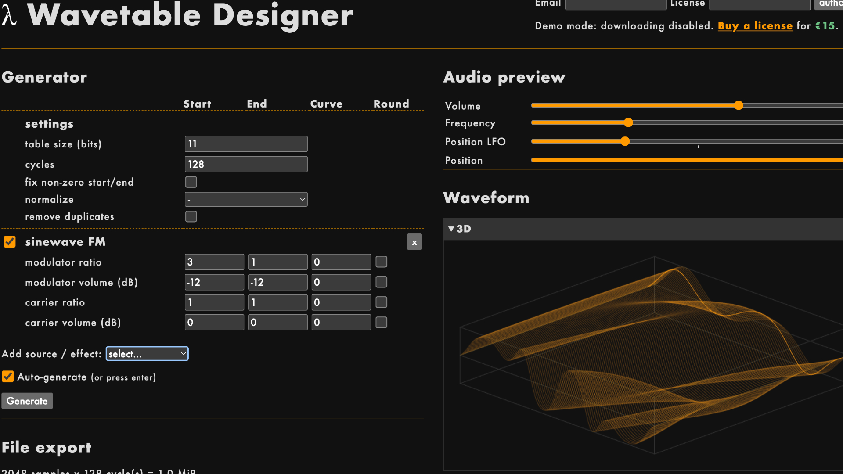843x474 pixels.
Task: Click the carrier ratio label
Action: (x=55, y=302)
